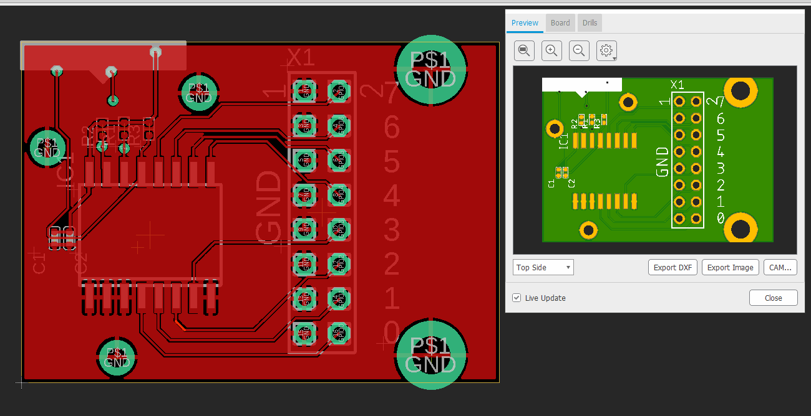Click the Export DXF button

(x=673, y=268)
